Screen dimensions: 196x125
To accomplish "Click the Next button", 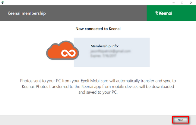I will tap(180, 120).
